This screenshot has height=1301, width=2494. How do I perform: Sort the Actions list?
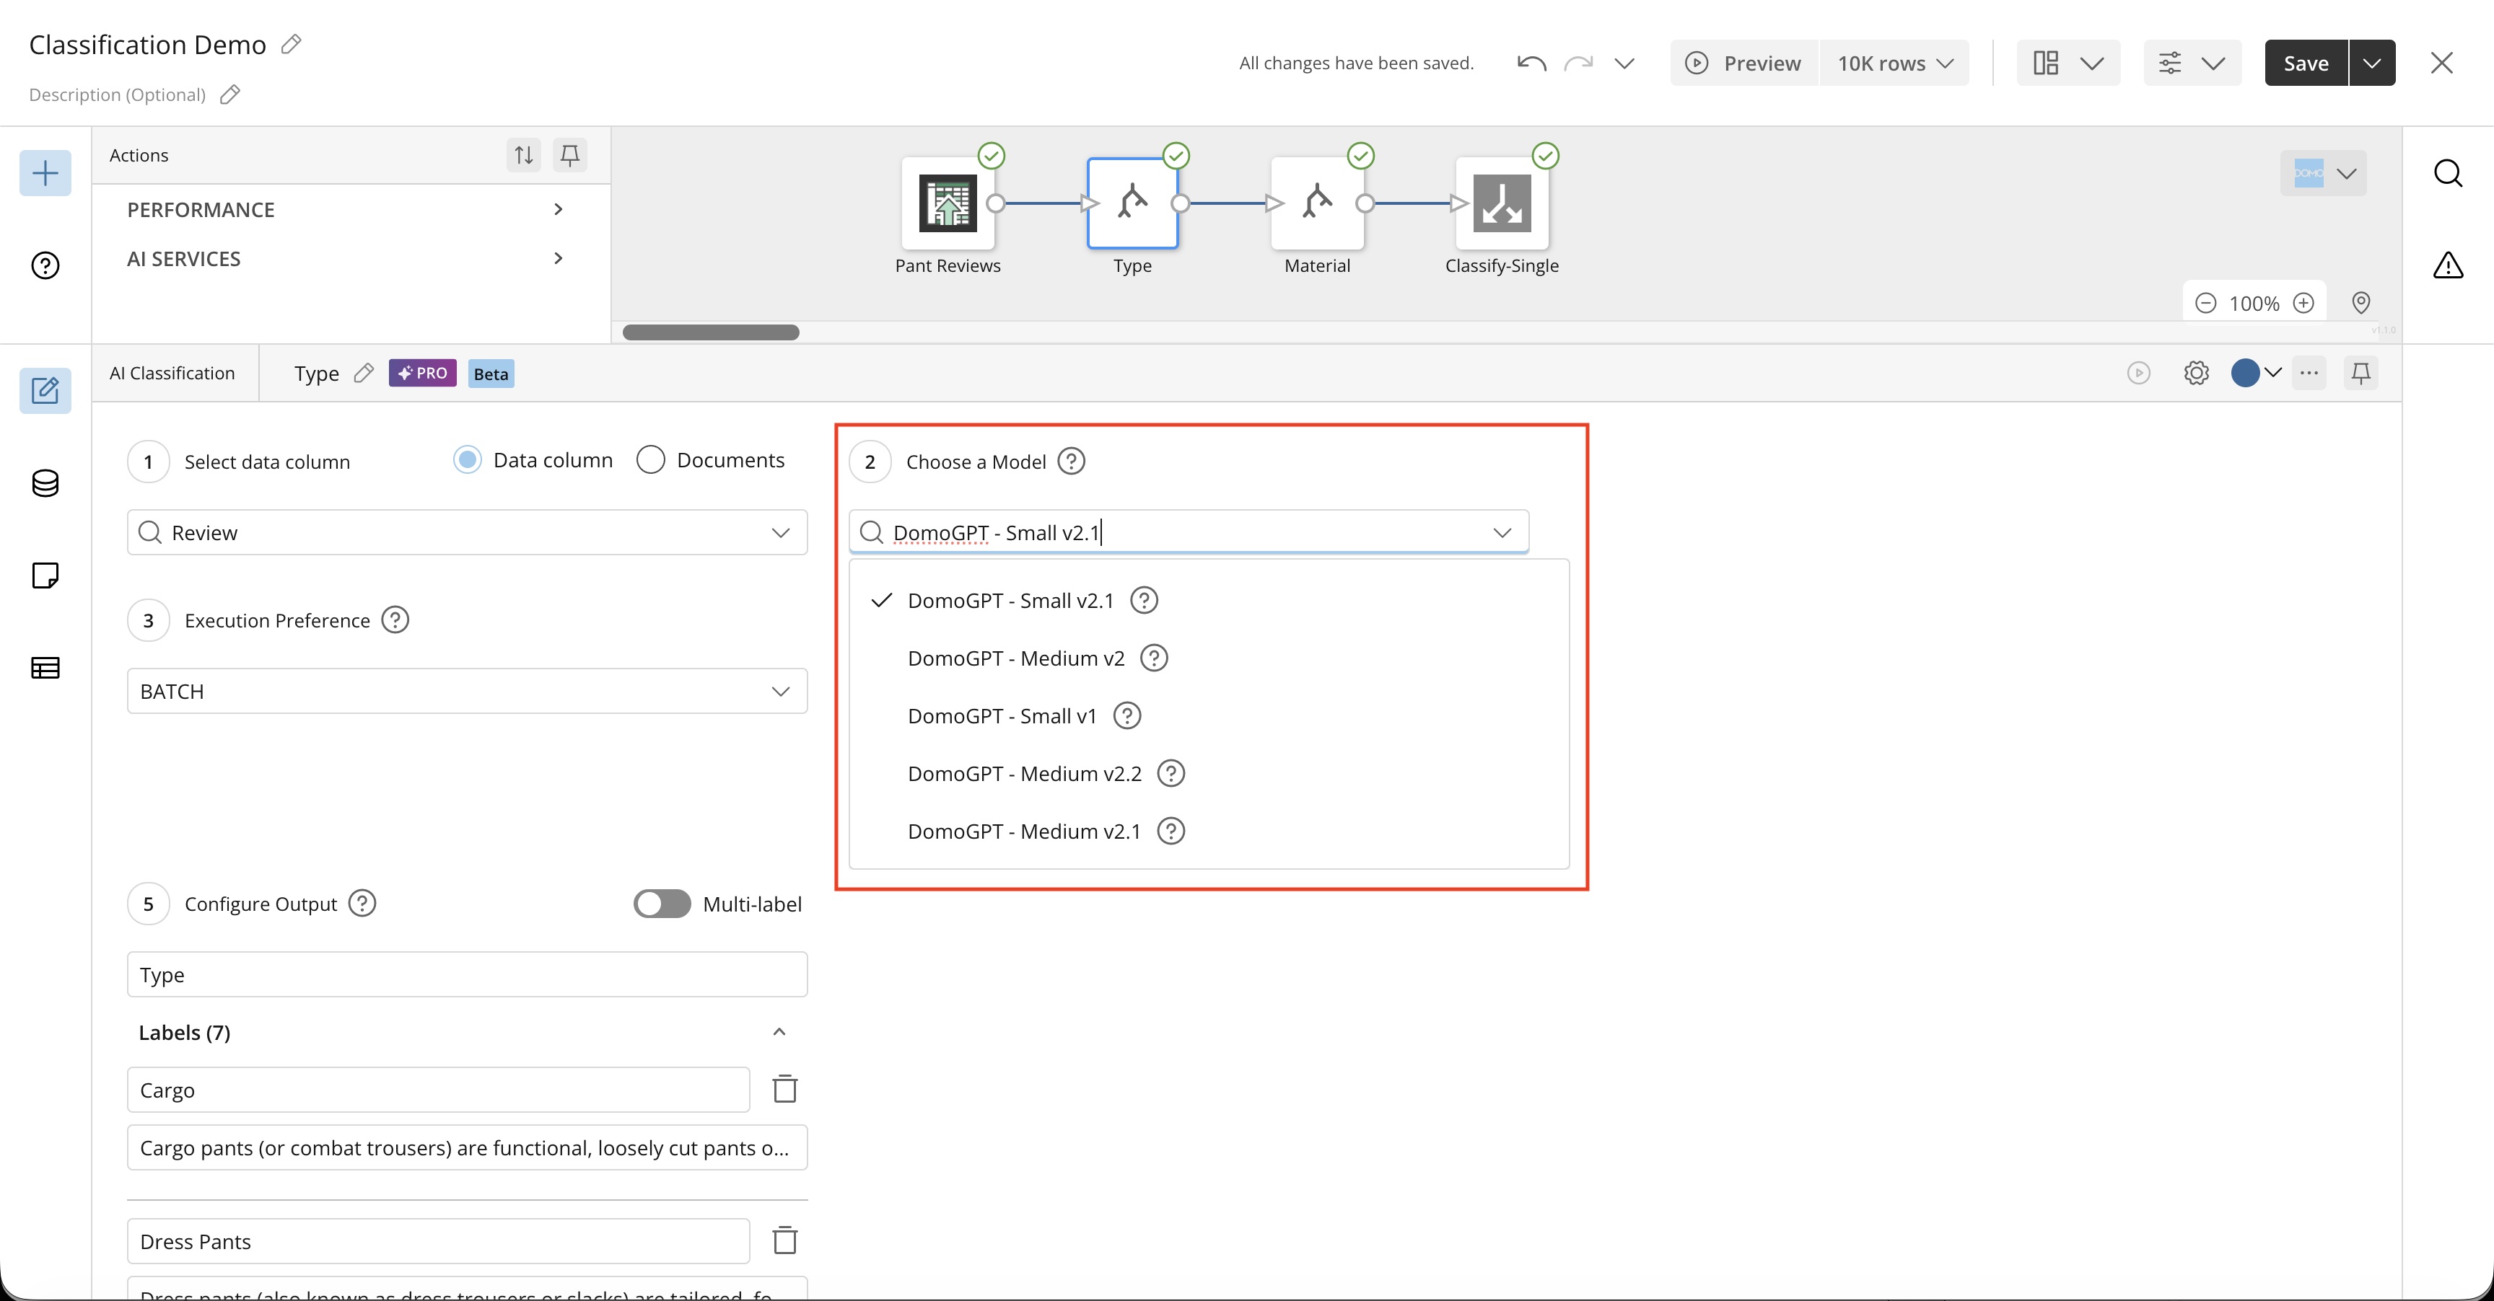(x=524, y=155)
